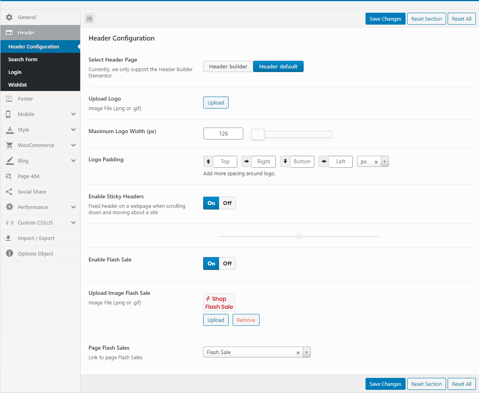
Task: Click the Maximum Logo Width slider handle
Action: click(258, 134)
